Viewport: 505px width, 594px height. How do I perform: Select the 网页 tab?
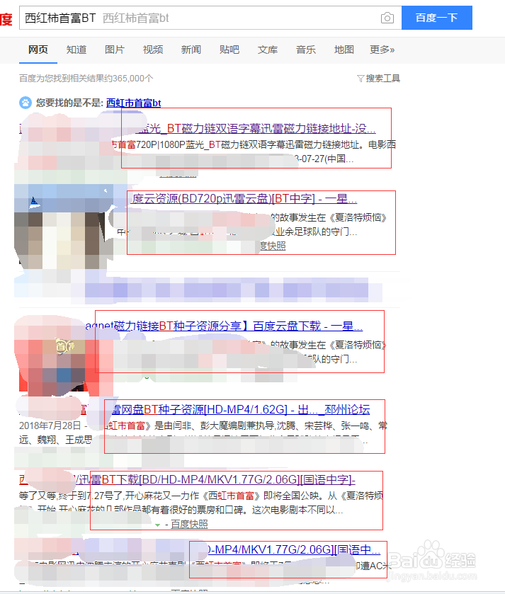coord(38,50)
